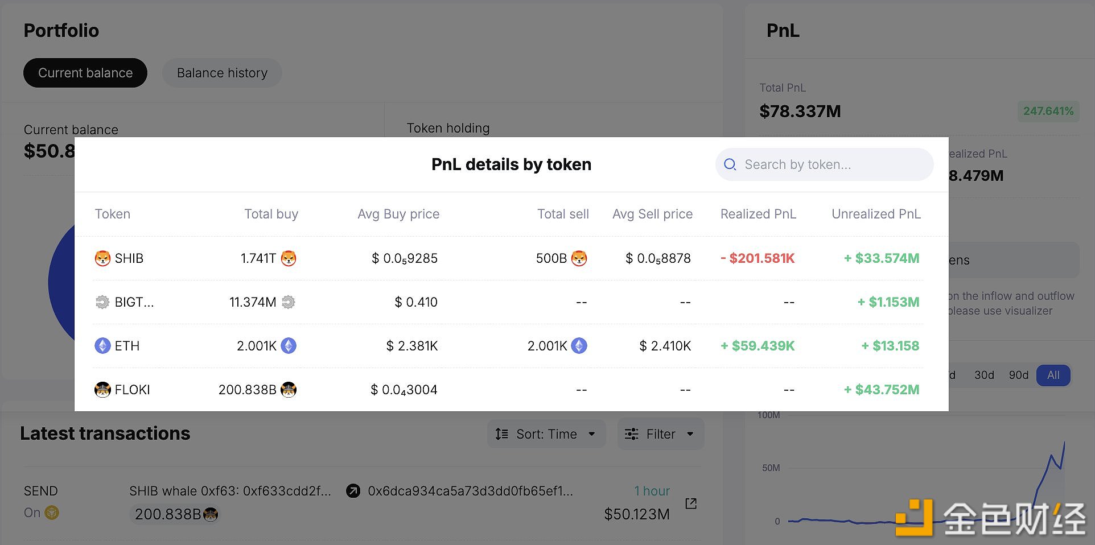This screenshot has height=545, width=1095.
Task: Switch to the Balance history tab
Action: (x=222, y=73)
